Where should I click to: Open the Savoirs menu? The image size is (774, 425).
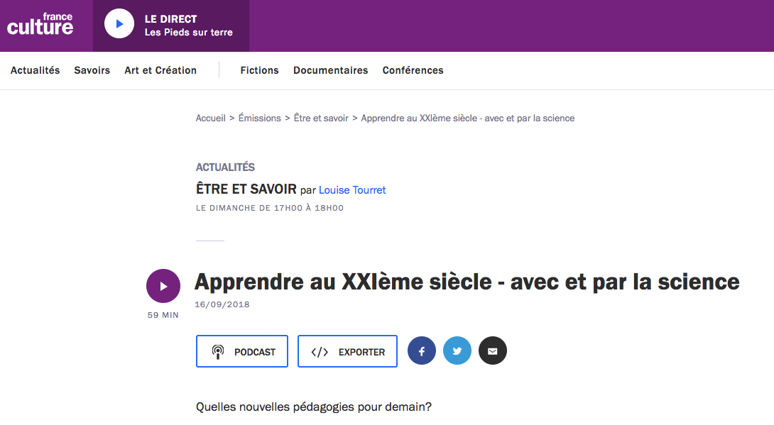point(92,70)
